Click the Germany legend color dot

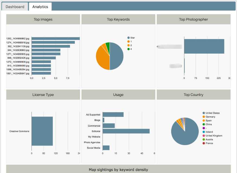[x=204, y=117]
